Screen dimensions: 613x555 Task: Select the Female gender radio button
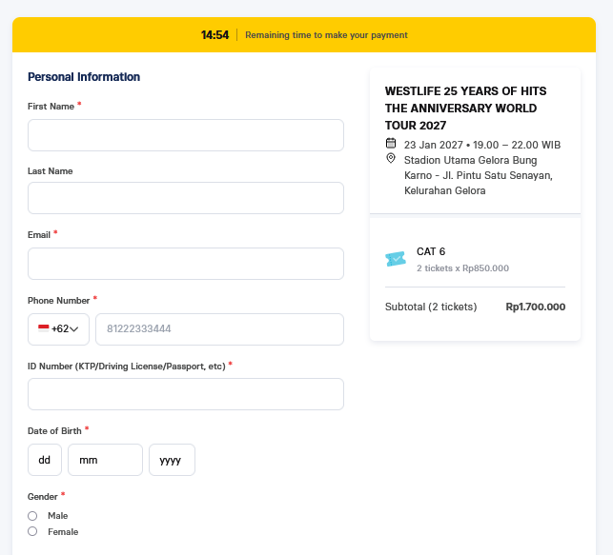click(x=32, y=531)
